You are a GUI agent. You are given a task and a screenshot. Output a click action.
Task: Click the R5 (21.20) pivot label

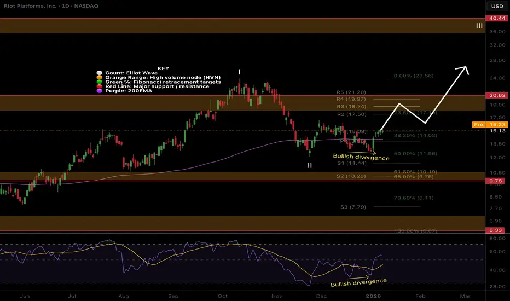coord(351,92)
